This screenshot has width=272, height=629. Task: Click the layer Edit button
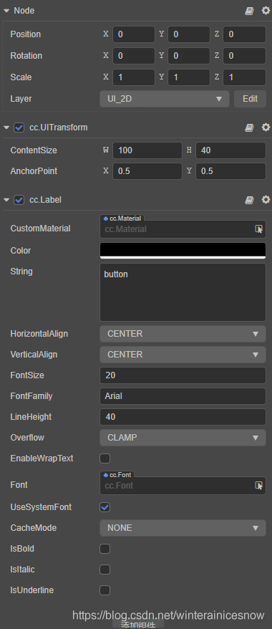[250, 99]
